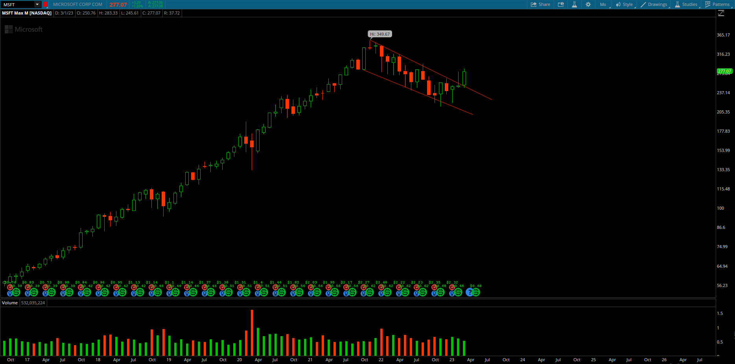Click the upper red trendline of the channel

click(x=433, y=71)
